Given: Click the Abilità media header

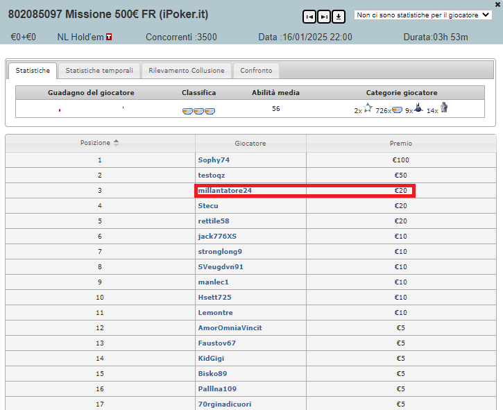Looking at the screenshot, I should click(x=275, y=93).
